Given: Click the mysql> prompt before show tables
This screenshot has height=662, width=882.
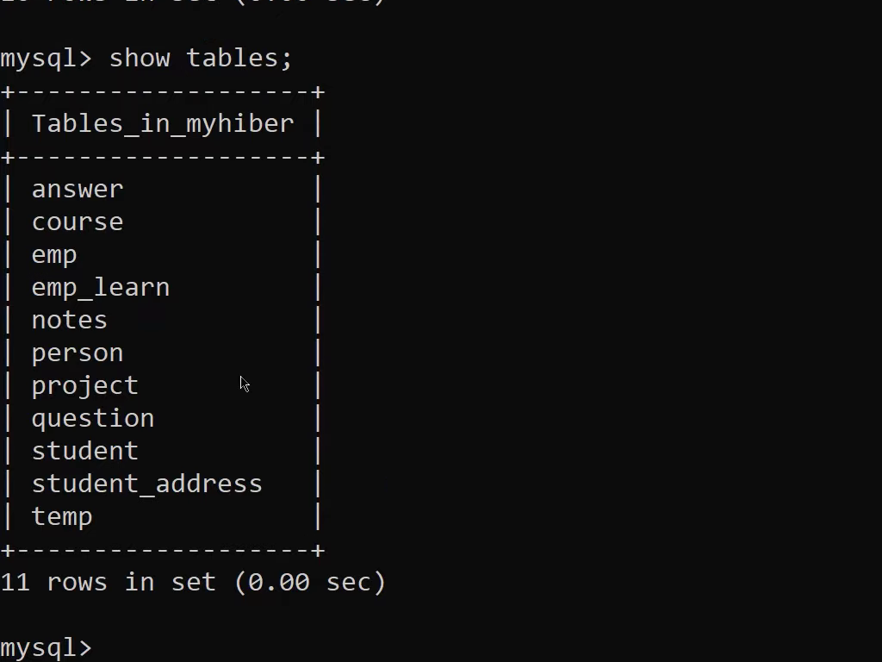Looking at the screenshot, I should (47, 59).
